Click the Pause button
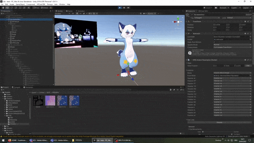 pyautogui.click(x=124, y=8)
